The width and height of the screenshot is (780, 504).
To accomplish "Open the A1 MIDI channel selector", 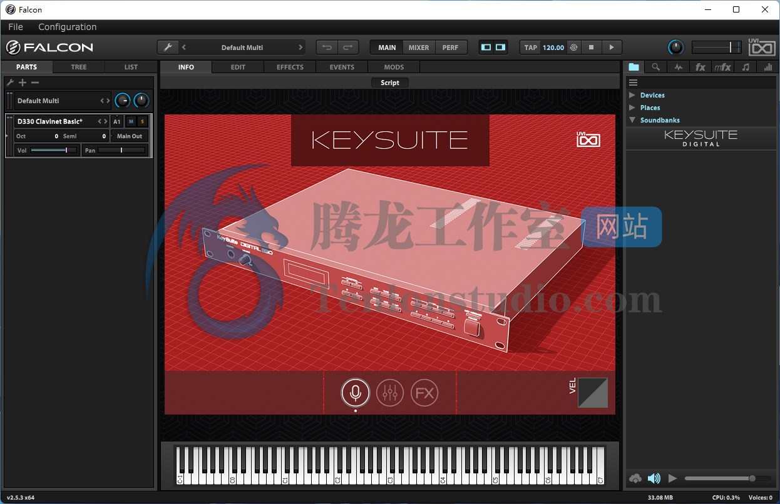I will pyautogui.click(x=117, y=121).
